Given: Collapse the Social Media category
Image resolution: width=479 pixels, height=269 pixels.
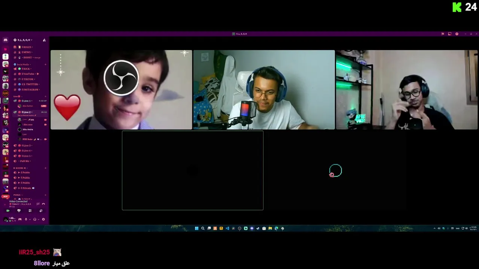Looking at the screenshot, I should (x=23, y=64).
